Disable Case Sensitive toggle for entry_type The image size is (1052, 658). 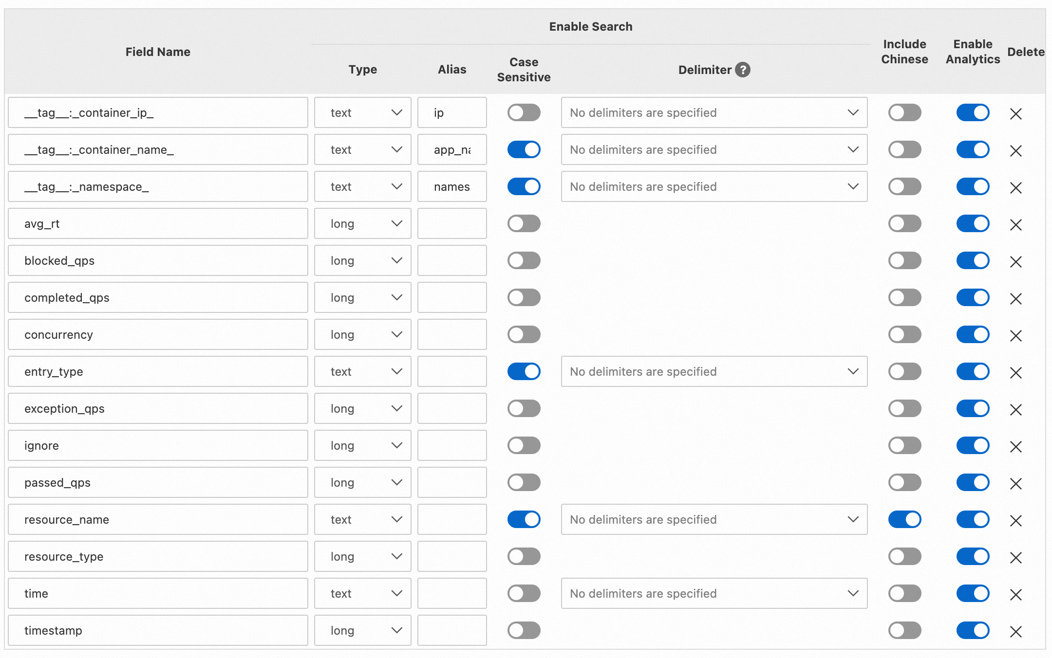click(x=524, y=371)
